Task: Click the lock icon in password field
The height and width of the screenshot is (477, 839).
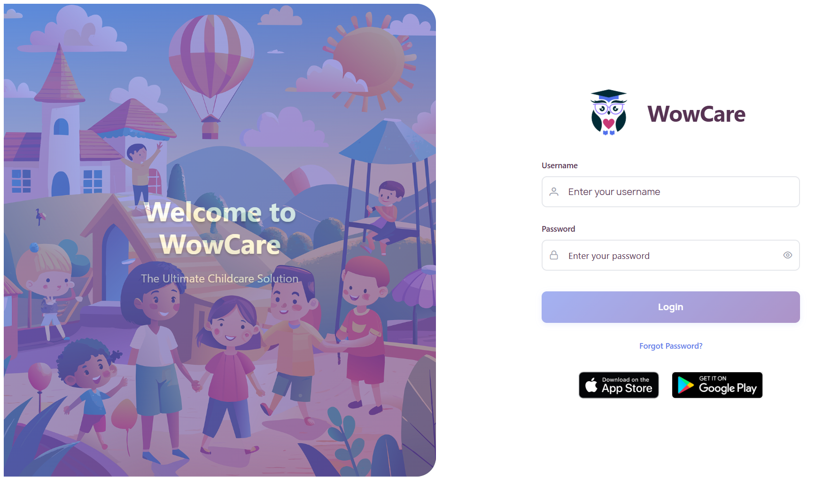Action: point(554,255)
